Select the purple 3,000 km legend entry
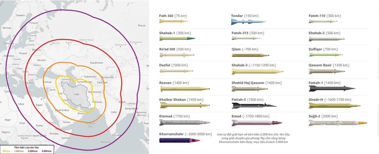Viewport: 379px width, 154px height. [46, 151]
